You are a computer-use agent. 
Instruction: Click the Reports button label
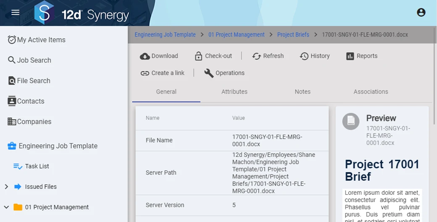point(367,56)
